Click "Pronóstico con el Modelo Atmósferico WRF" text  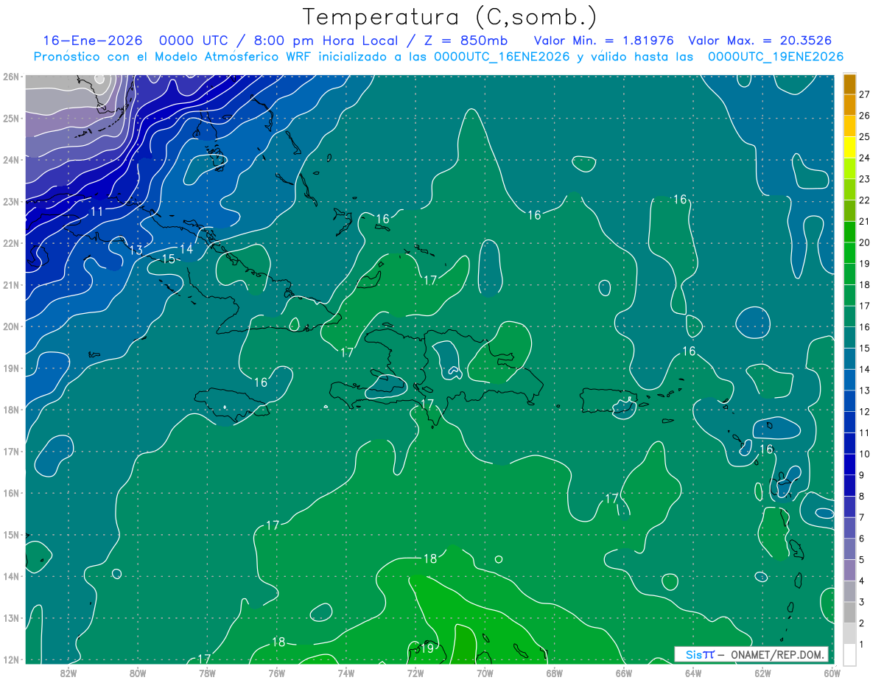point(173,57)
